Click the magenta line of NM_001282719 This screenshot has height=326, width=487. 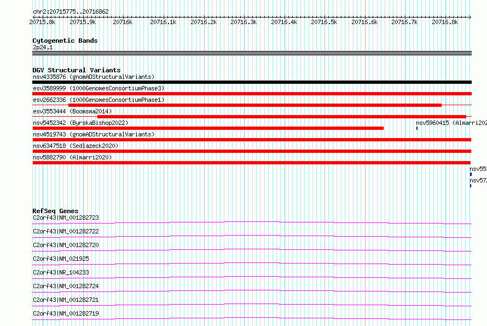point(252,318)
